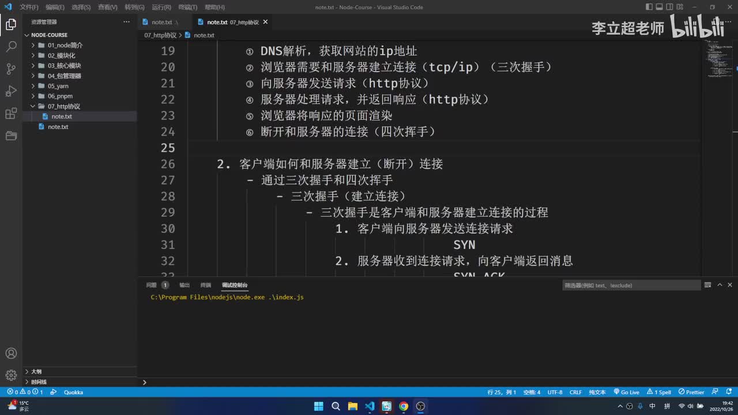Switch to the 输出 output panel tab

pyautogui.click(x=184, y=285)
